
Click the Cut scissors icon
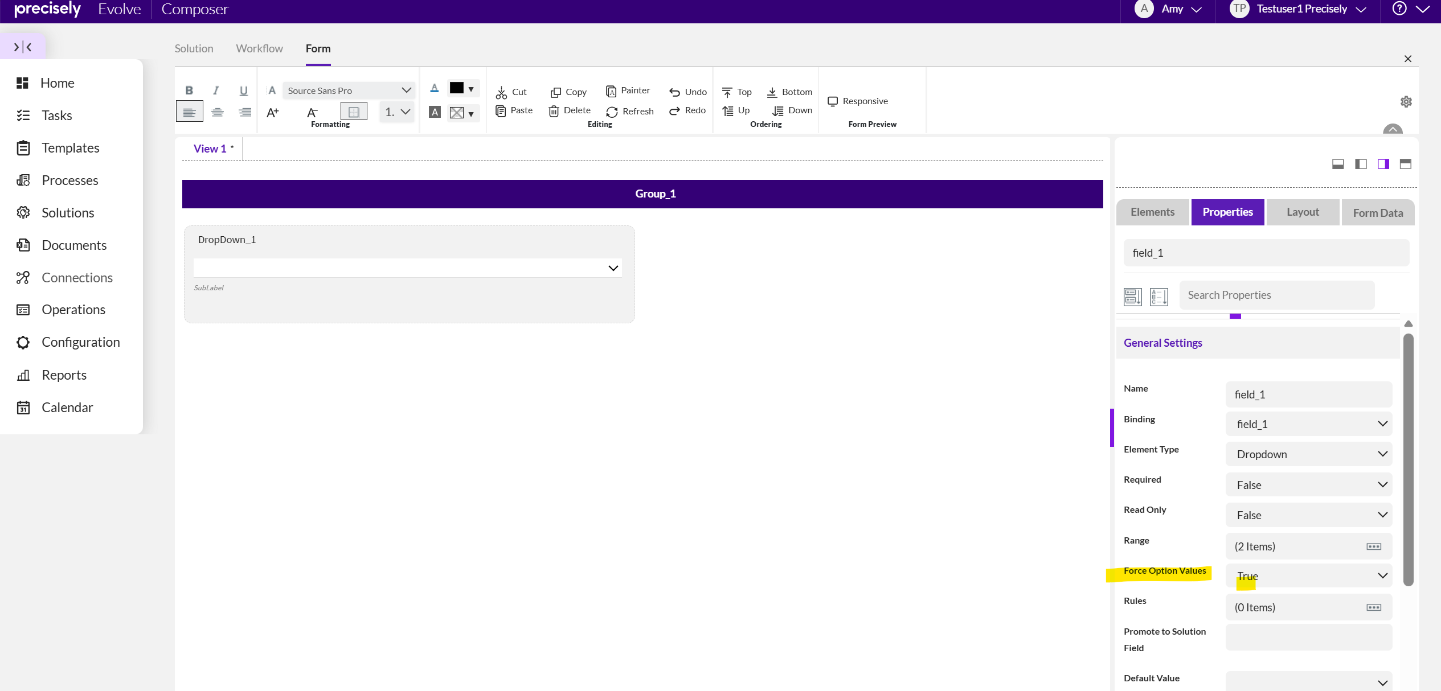501,92
